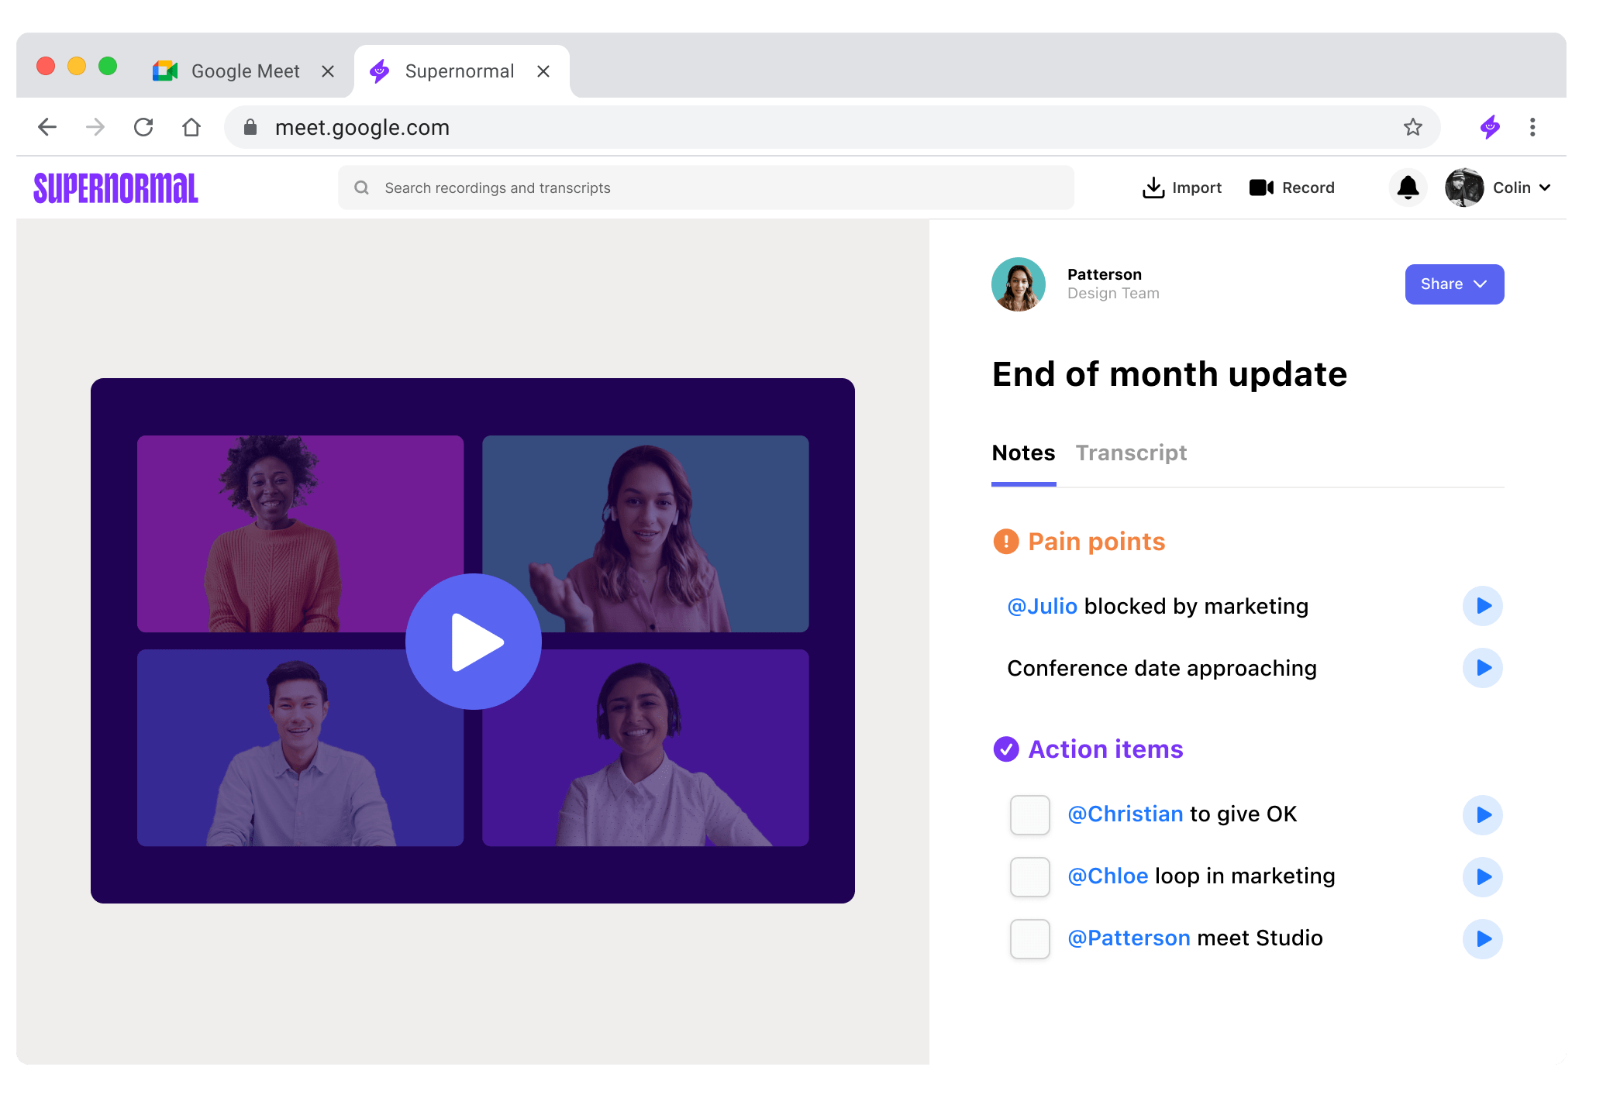1603x1098 pixels.
Task: Reload the page with refresh icon
Action: coord(143,127)
